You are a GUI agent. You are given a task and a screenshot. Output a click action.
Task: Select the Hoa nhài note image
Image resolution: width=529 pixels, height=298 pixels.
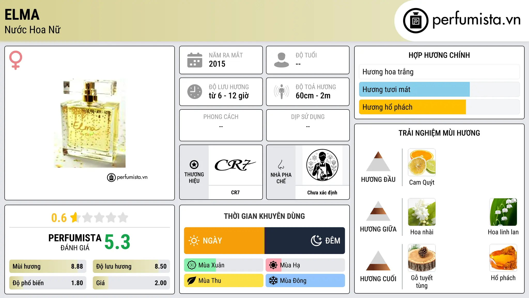coord(422,212)
